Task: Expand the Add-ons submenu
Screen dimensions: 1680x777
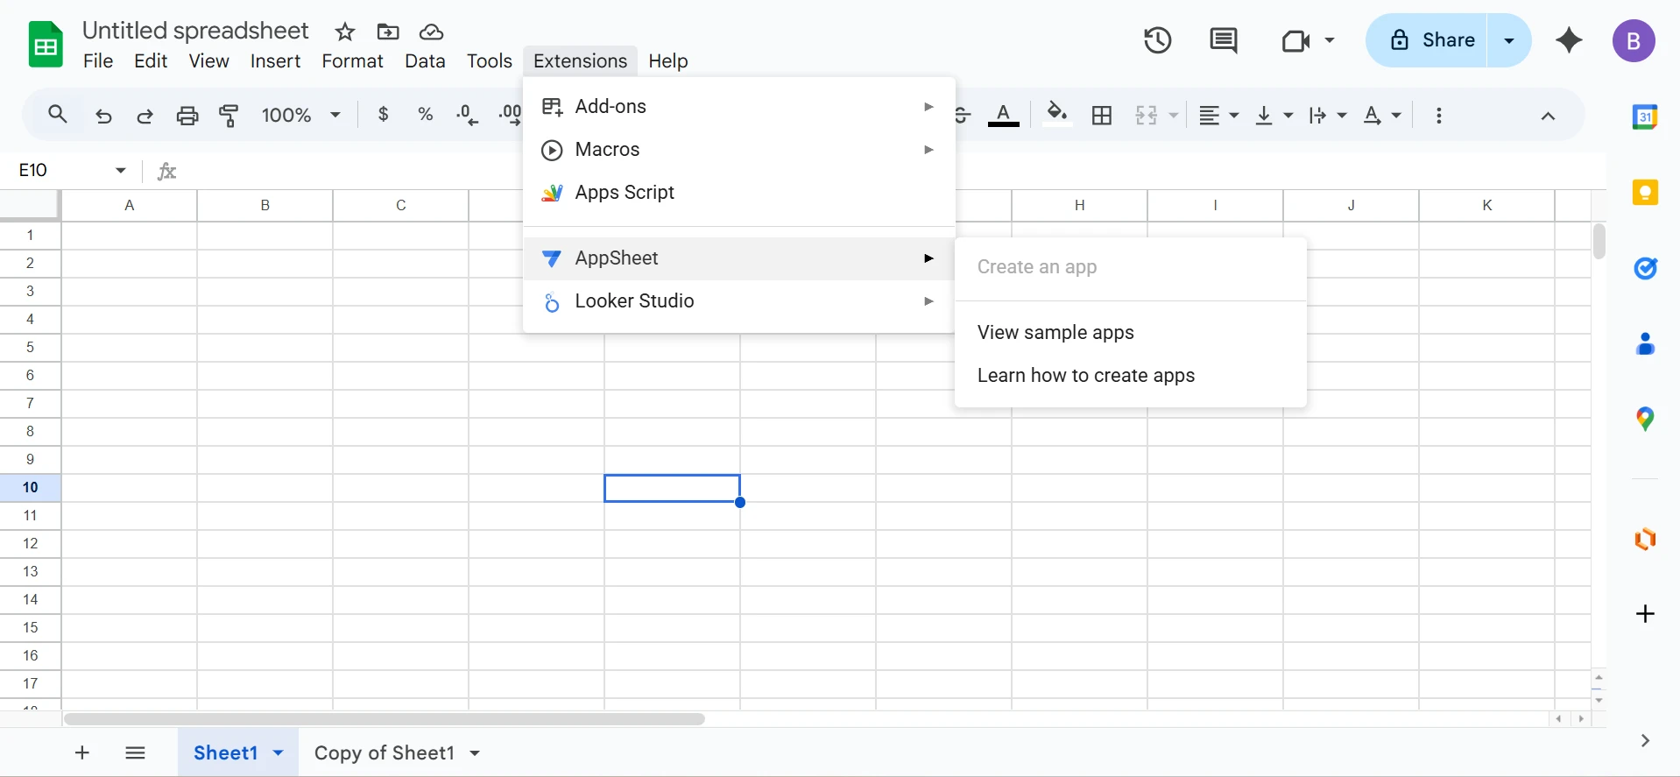Action: [738, 107]
